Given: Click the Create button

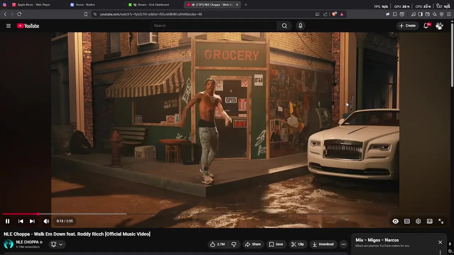Looking at the screenshot, I should [x=407, y=25].
